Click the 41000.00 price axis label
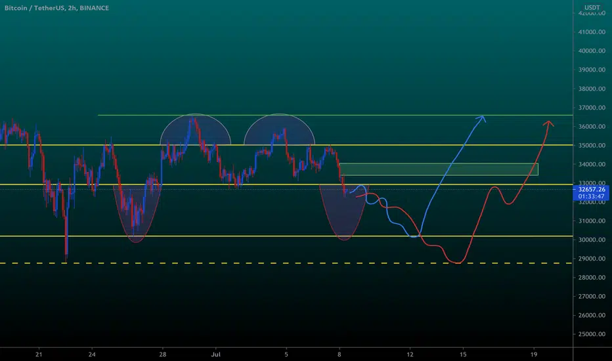Image resolution: width=612 pixels, height=361 pixels. 592,32
